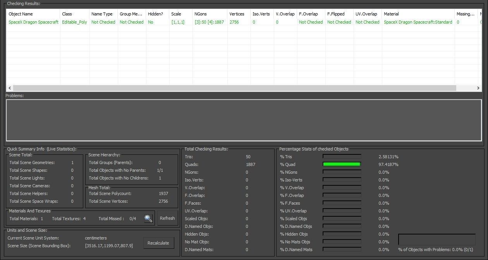Click the Refresh button
This screenshot has height=260, width=488.
(x=167, y=218)
